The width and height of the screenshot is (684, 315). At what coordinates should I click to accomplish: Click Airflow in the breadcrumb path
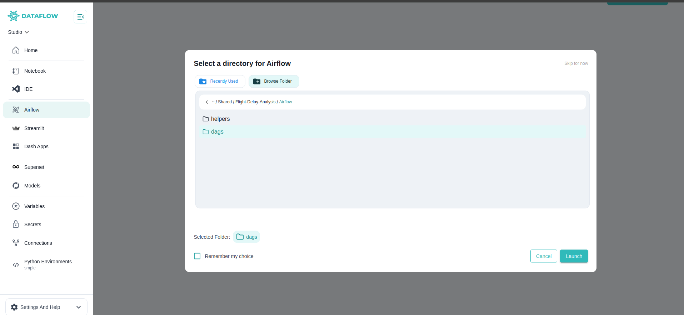(x=285, y=102)
